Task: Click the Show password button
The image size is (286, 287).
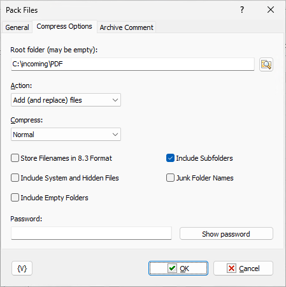Action: click(226, 233)
